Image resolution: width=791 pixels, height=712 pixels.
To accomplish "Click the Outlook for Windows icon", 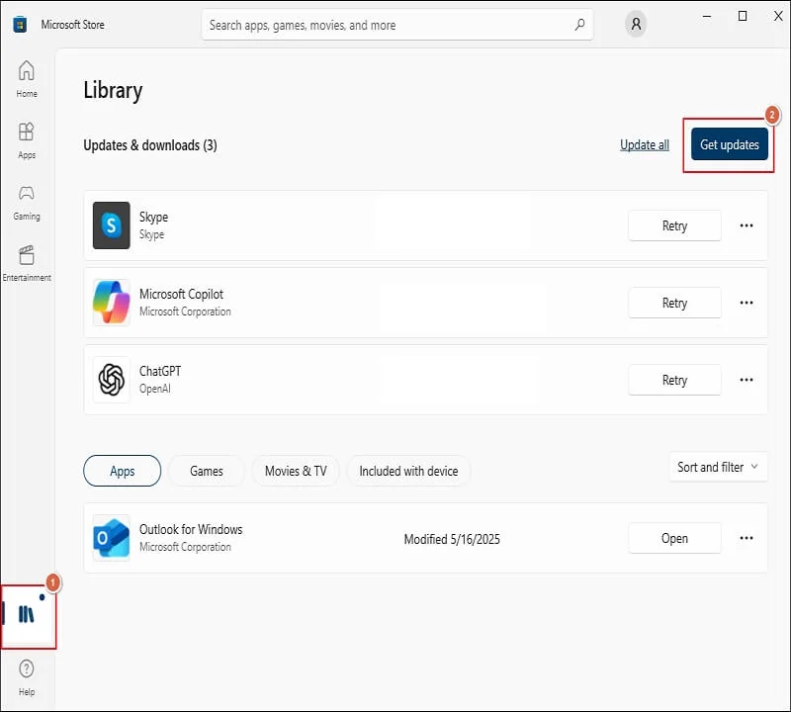I will 112,538.
